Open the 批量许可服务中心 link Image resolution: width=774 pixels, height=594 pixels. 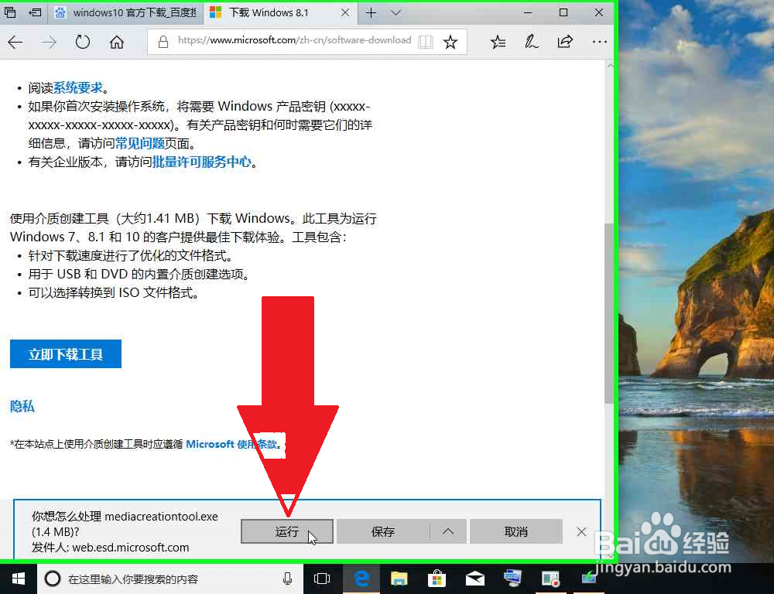(201, 162)
